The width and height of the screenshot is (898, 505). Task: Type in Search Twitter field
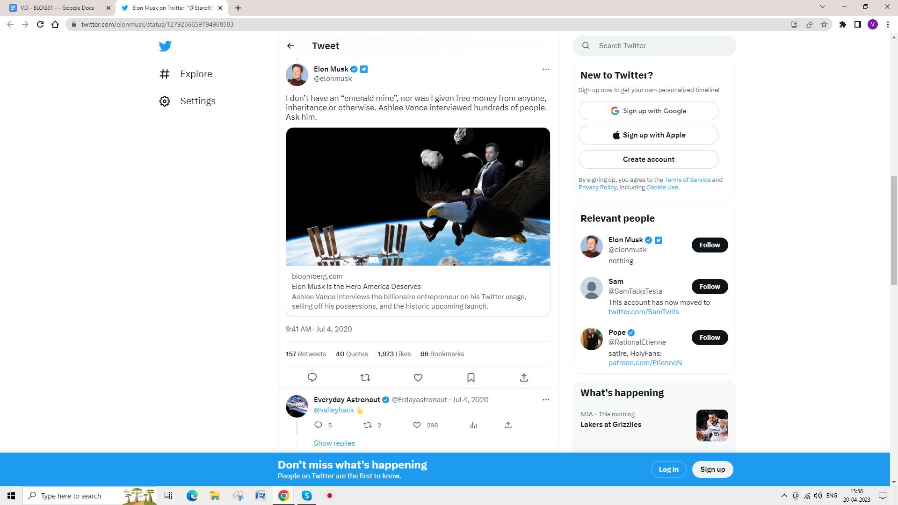pos(654,46)
